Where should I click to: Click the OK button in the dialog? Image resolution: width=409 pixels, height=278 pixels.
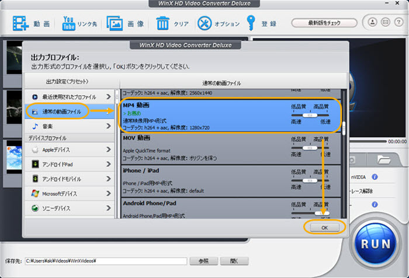tap(324, 228)
